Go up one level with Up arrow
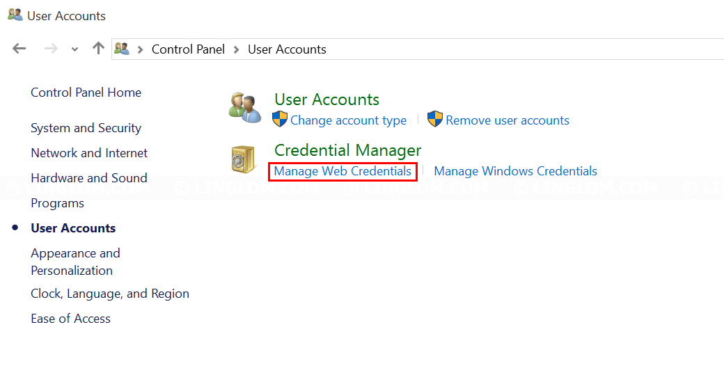 (98, 48)
